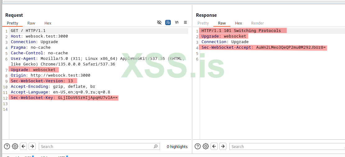Image resolution: width=345 pixels, height=157 pixels.
Task: Open search settings gear under Request
Action: (15, 146)
